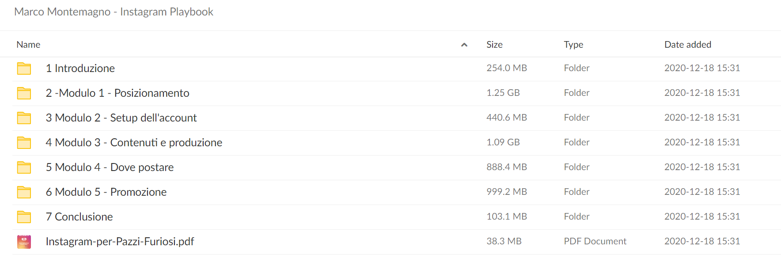Open 2 -Modulo 1 - Posizionamento folder
Viewport: 781px width, 266px height.
click(x=118, y=93)
